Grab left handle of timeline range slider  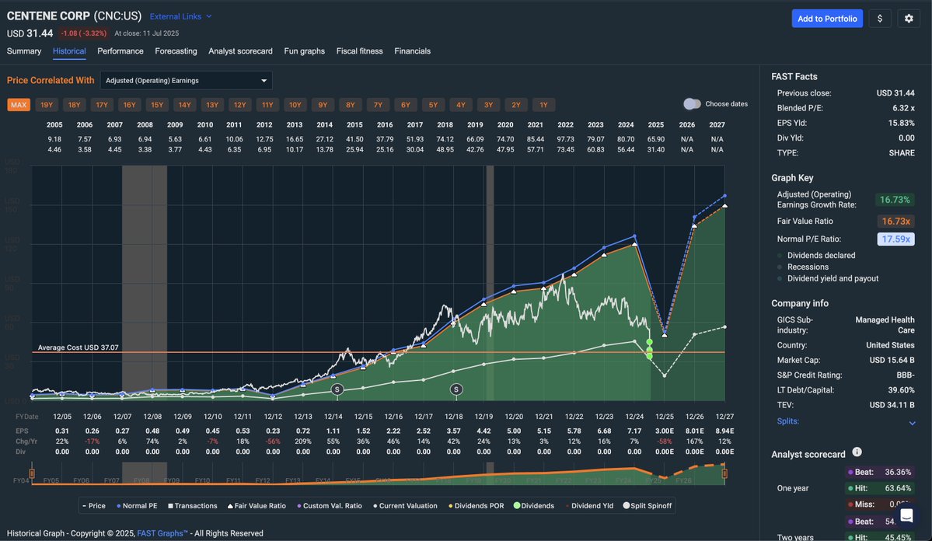(x=32, y=473)
